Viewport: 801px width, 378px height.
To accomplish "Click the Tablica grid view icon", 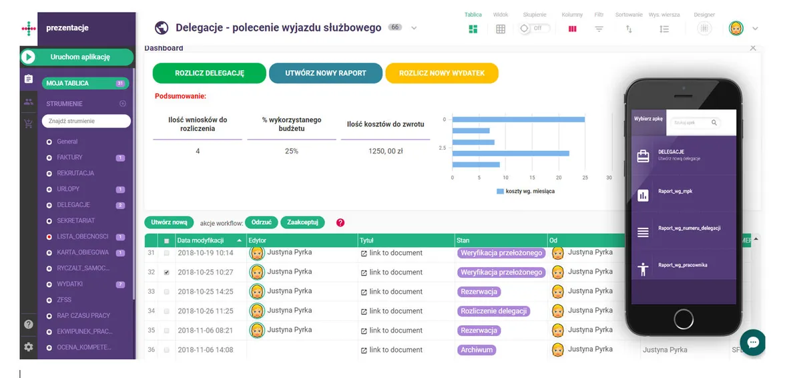I will tap(473, 29).
